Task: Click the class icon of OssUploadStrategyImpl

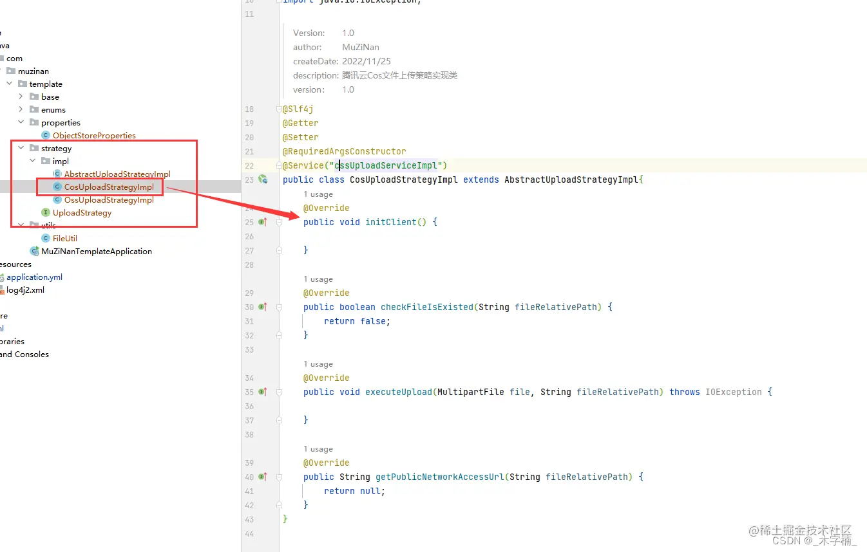Action: [57, 199]
